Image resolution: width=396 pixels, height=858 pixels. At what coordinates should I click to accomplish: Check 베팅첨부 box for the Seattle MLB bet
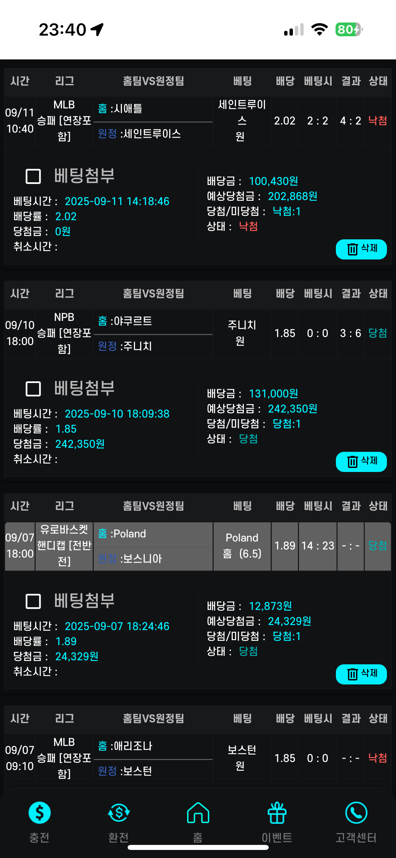click(33, 176)
